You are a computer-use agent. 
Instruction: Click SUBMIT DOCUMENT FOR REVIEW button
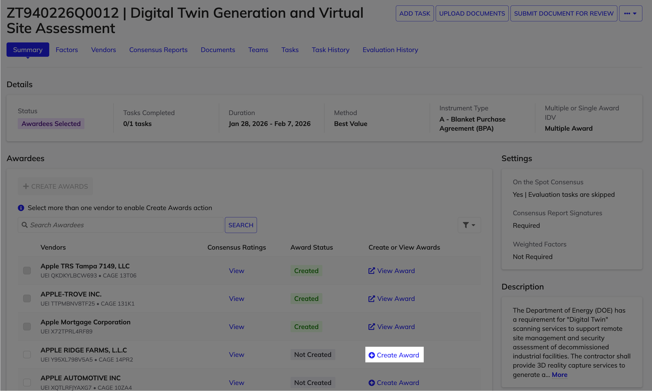pos(564,14)
